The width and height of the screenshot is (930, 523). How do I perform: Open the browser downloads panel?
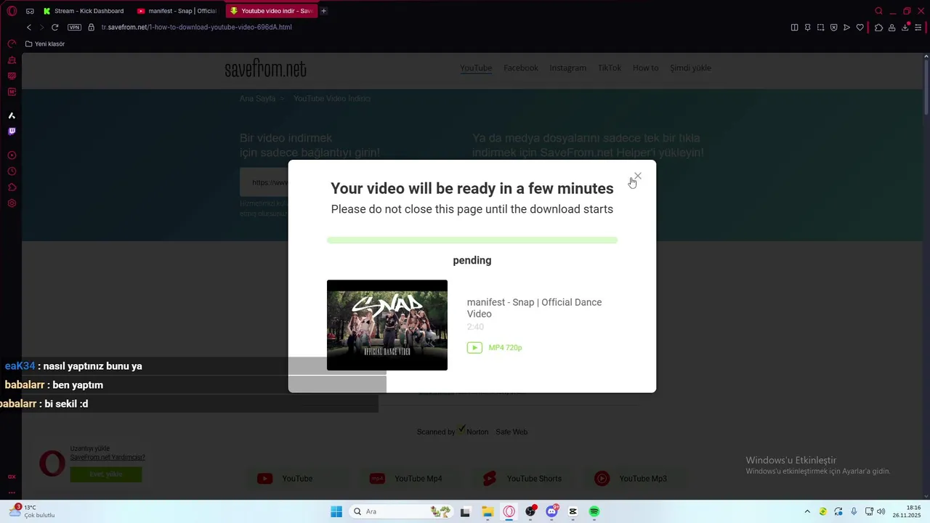[x=905, y=27]
